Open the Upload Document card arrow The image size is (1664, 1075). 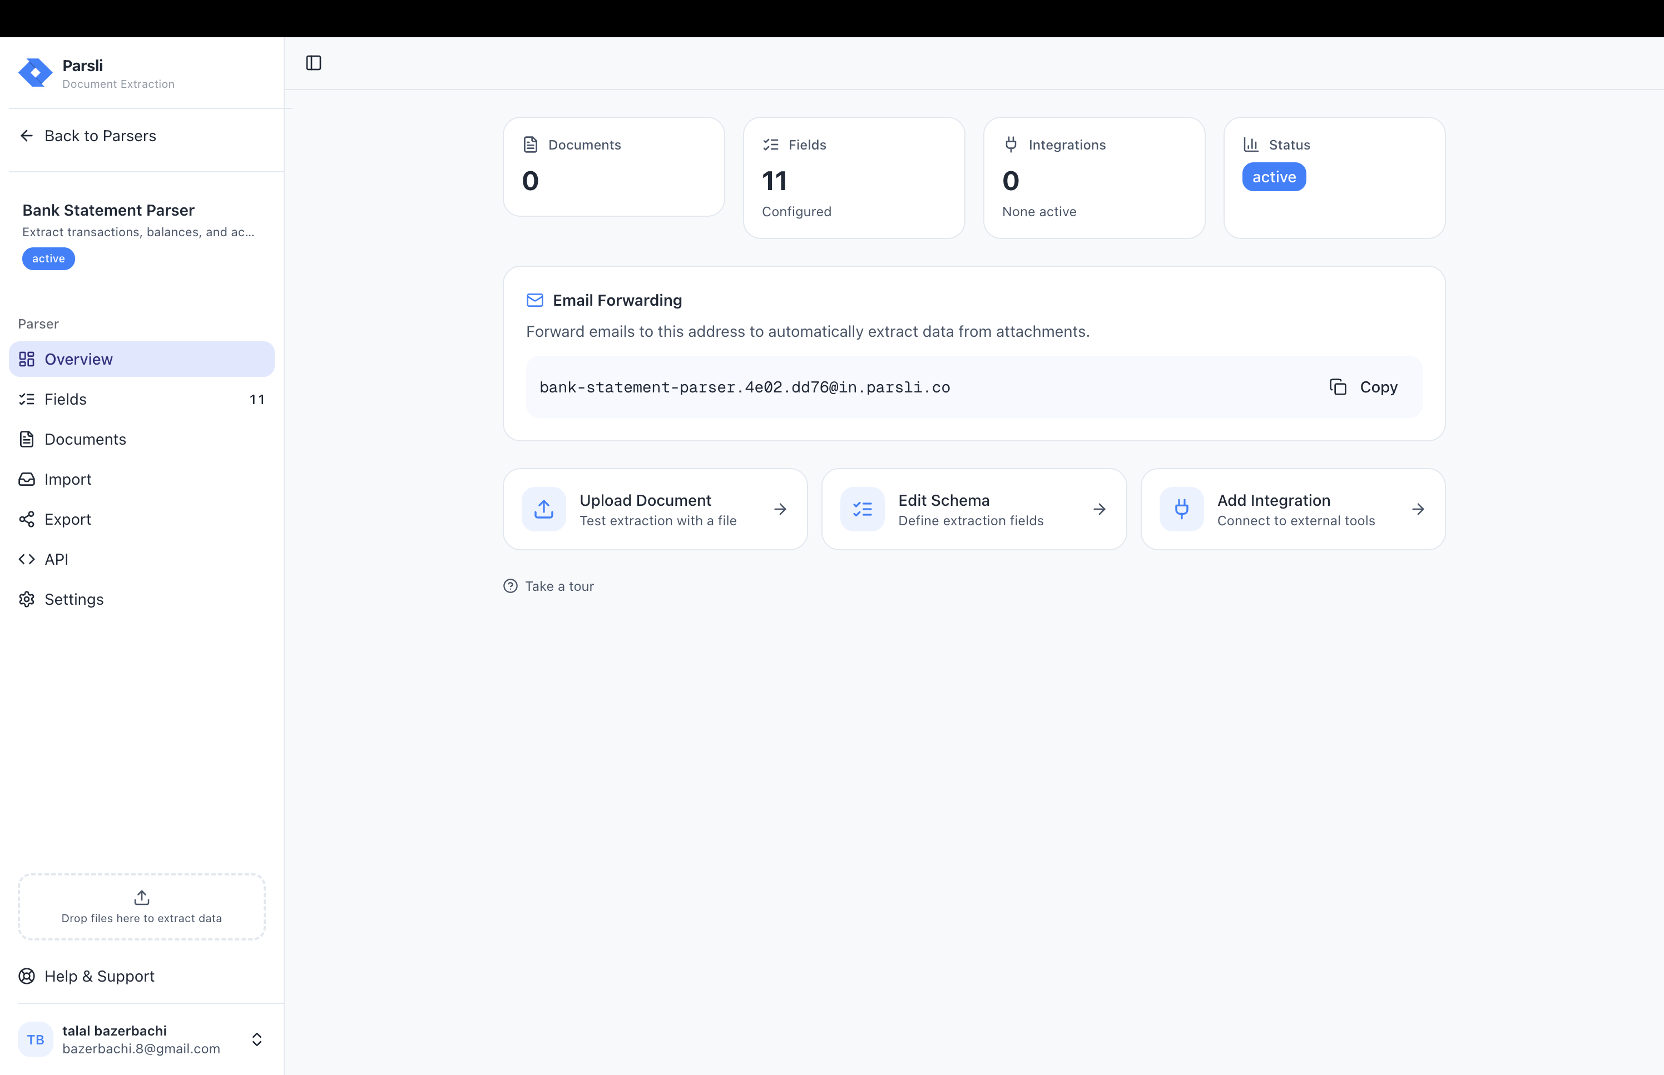click(x=780, y=509)
